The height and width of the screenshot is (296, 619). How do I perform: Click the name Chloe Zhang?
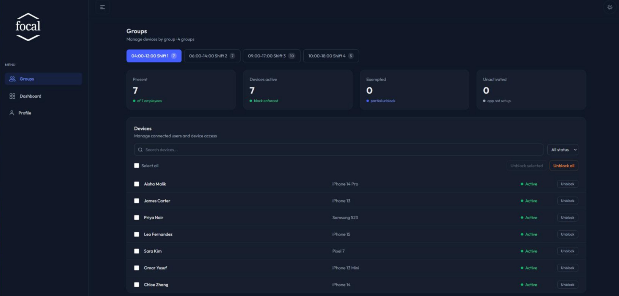tap(156, 285)
